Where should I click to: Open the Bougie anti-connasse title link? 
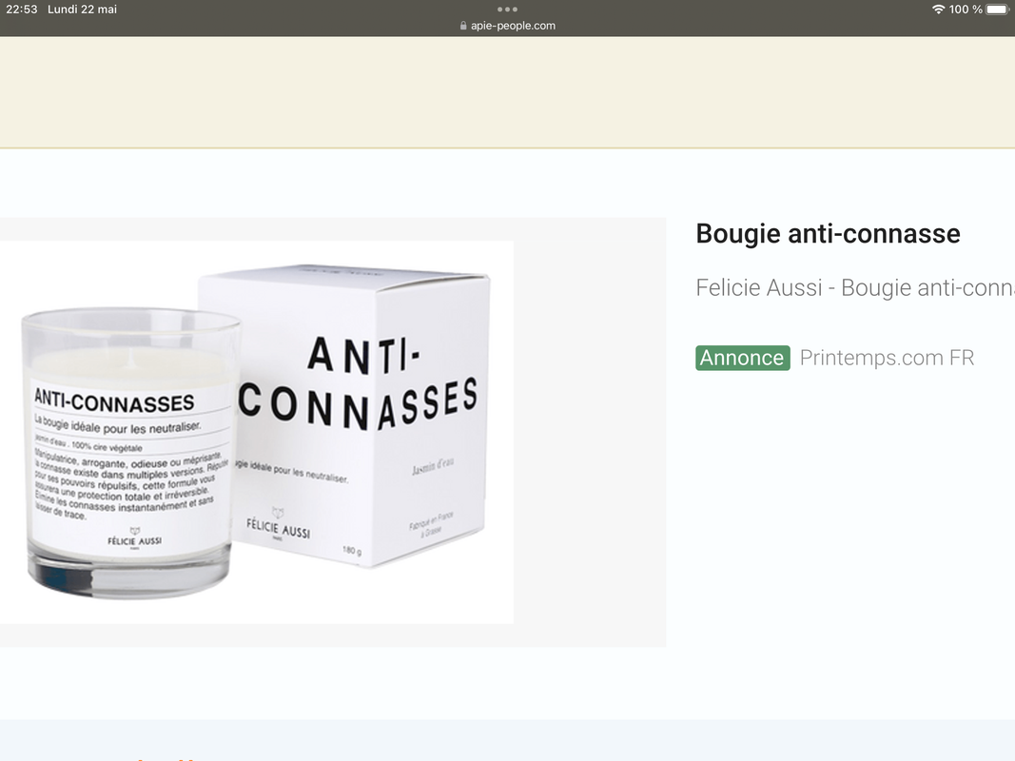[828, 234]
